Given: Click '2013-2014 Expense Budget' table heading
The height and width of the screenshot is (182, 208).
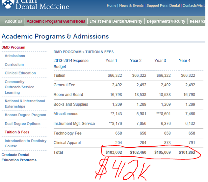Looking at the screenshot, I should [x=71, y=64].
